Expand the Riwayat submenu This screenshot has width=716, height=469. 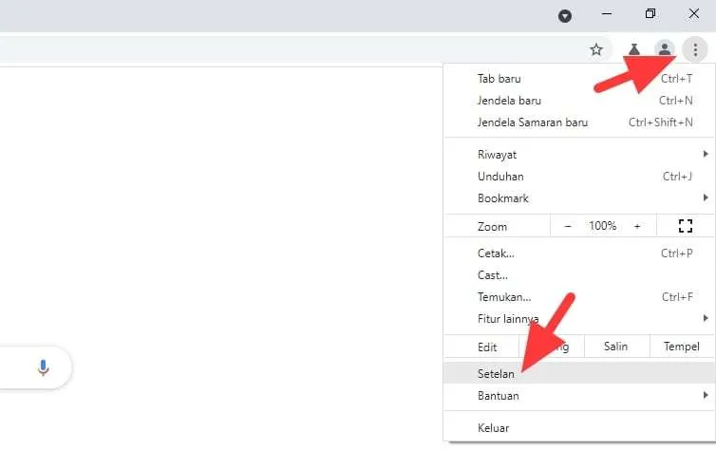point(579,155)
